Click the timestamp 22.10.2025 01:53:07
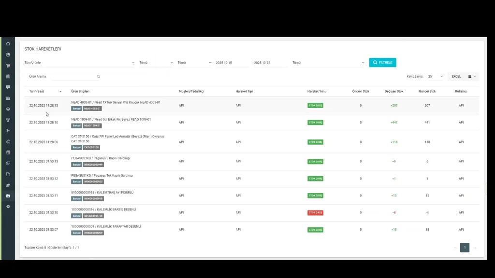 coord(44,230)
